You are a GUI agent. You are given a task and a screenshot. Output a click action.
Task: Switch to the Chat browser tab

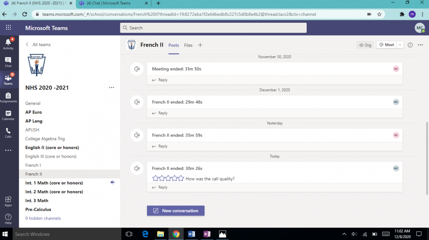(113, 3)
